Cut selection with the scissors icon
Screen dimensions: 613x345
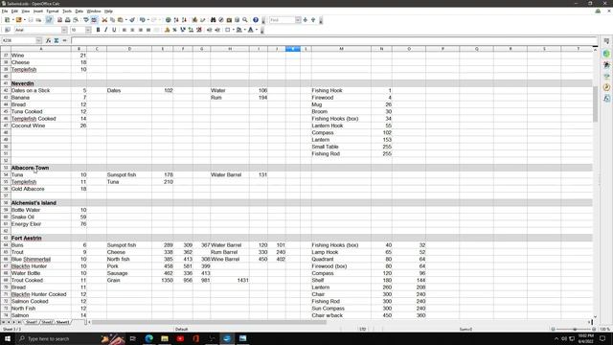pyautogui.click(x=104, y=20)
